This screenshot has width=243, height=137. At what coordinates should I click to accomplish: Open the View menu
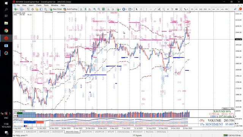(x=24, y=5)
